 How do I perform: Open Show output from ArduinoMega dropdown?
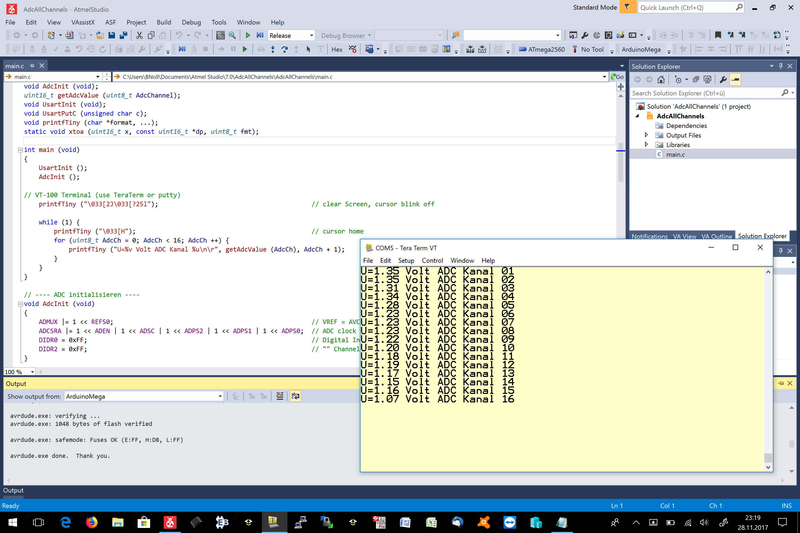pos(144,396)
